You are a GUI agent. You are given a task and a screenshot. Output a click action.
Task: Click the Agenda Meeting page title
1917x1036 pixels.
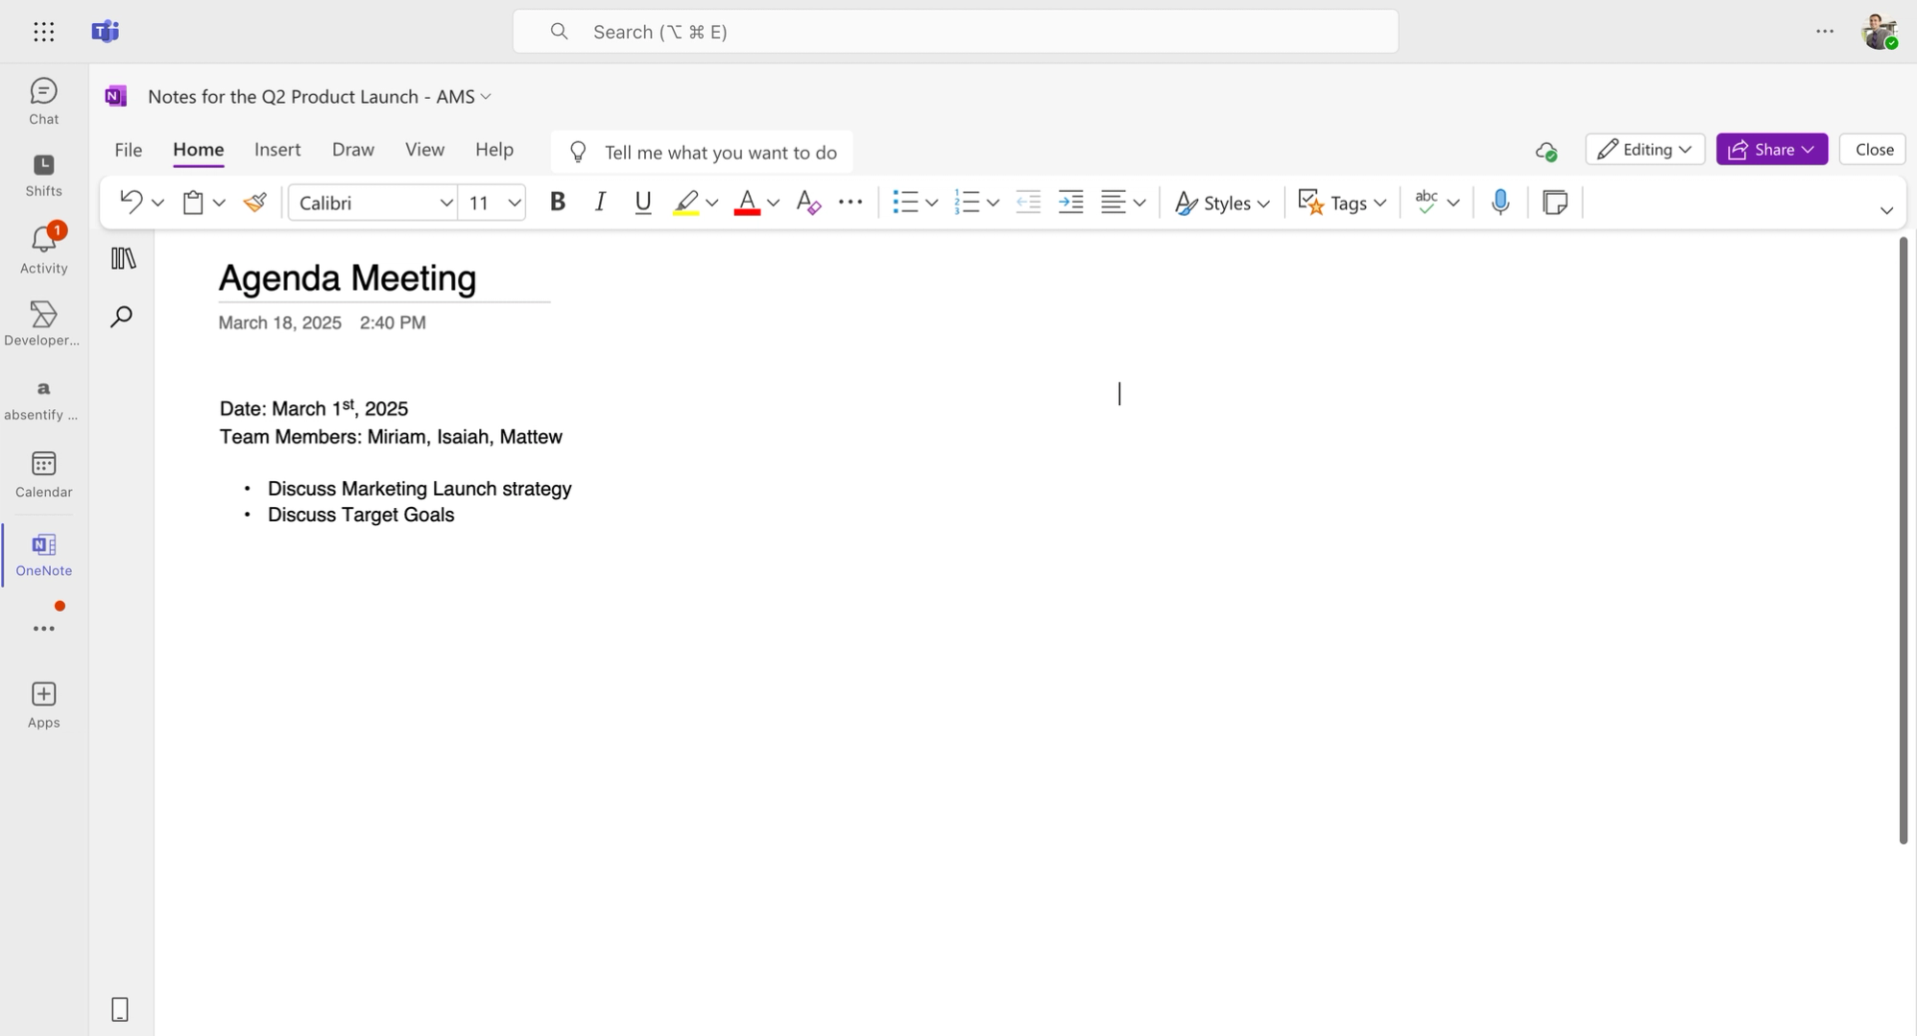point(347,278)
